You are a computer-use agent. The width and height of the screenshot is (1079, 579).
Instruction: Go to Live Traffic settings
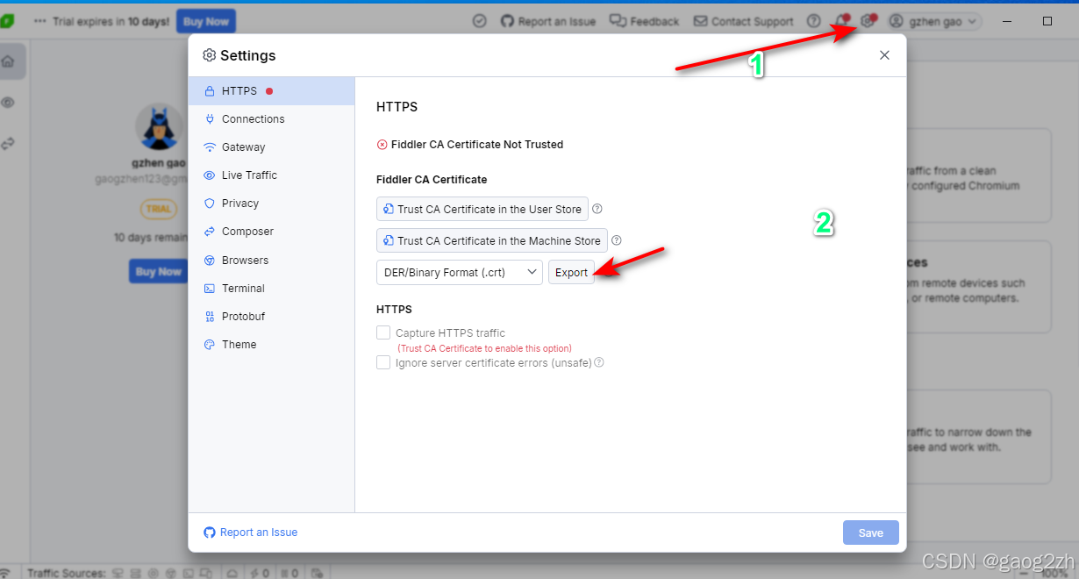[272, 175]
